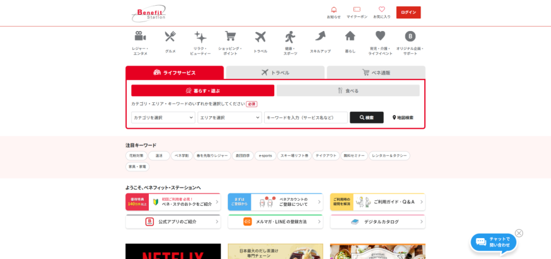This screenshot has width=551, height=259.
Task: Select the 暮らす・遊ぶ sub-tab
Action: [x=203, y=90]
